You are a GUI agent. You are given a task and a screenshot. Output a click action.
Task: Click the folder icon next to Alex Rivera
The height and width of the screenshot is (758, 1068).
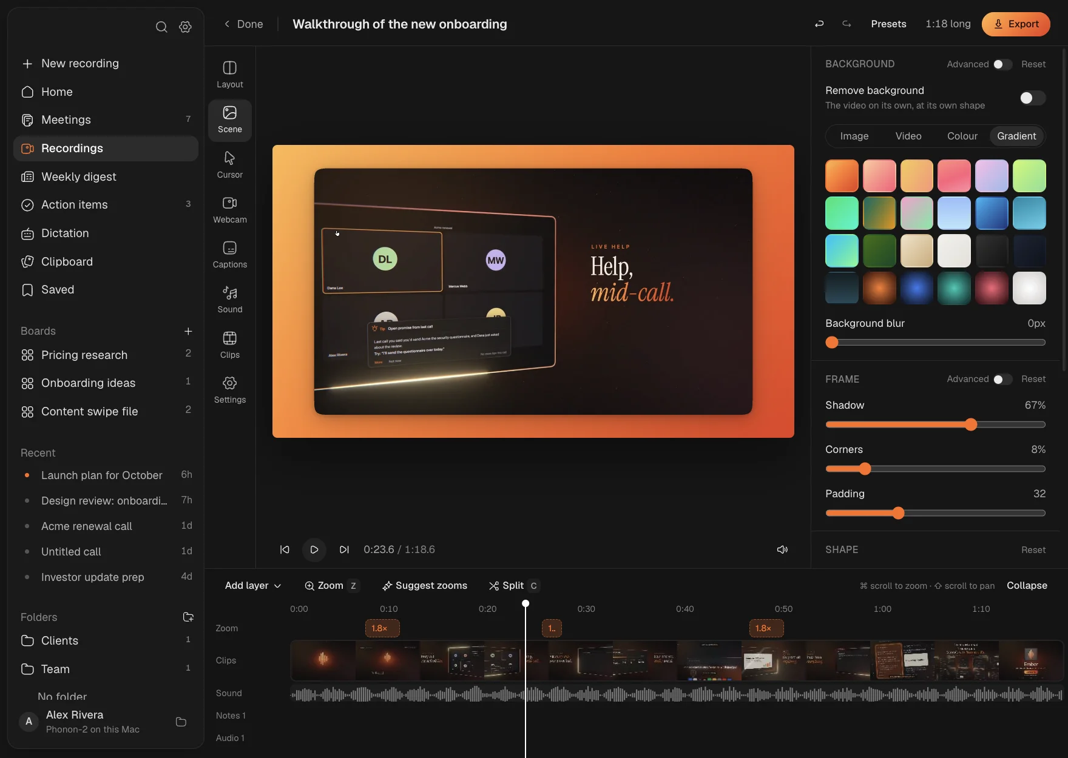[x=181, y=722]
